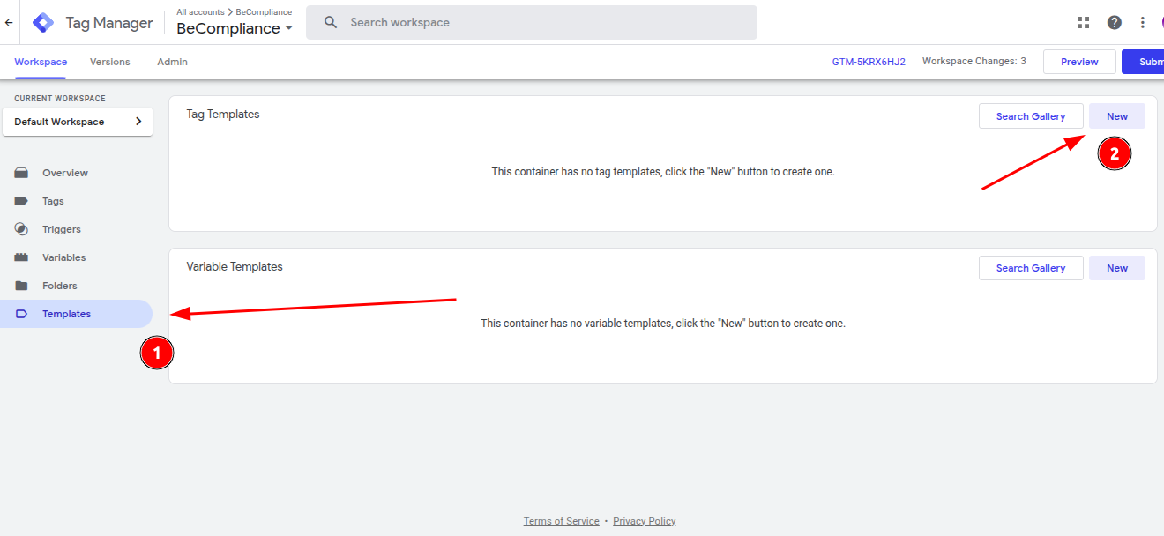Switch to the Versions tab

(x=110, y=62)
